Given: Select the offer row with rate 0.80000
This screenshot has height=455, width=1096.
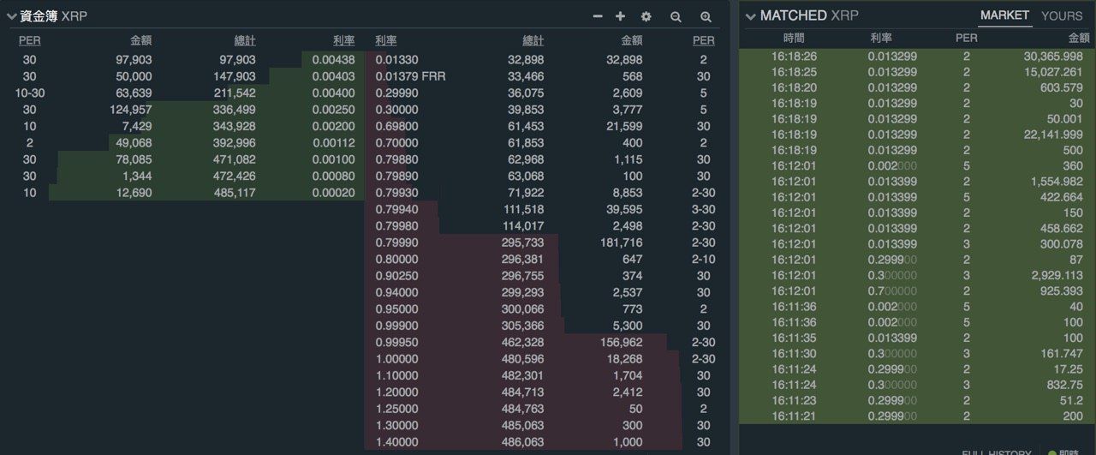Looking at the screenshot, I should pyautogui.click(x=546, y=259).
